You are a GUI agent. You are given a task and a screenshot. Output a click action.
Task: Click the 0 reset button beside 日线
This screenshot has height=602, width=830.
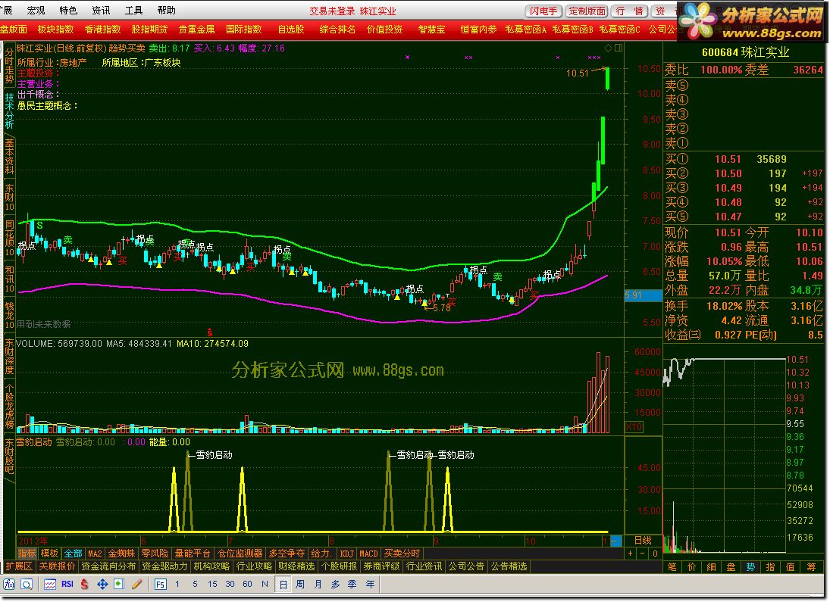655,554
